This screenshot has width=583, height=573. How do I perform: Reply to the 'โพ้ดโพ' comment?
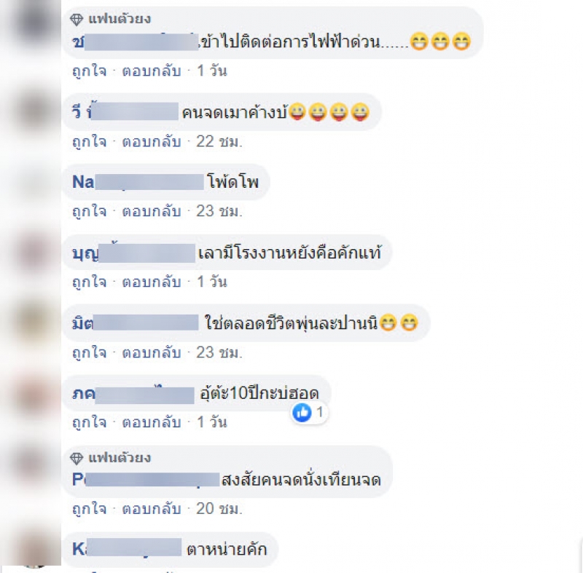click(x=152, y=211)
